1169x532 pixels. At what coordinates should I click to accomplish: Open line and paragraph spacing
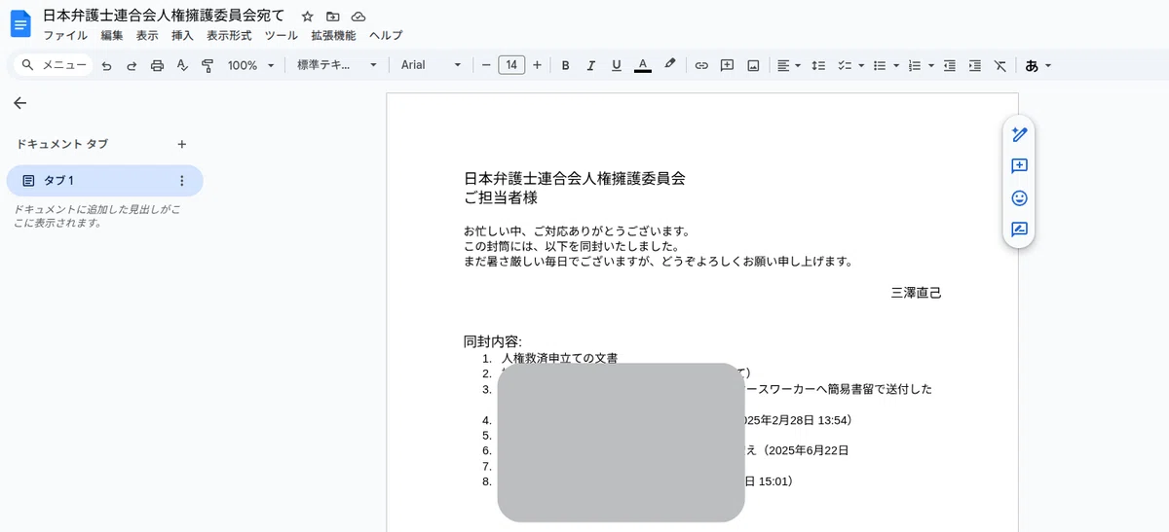tap(818, 65)
